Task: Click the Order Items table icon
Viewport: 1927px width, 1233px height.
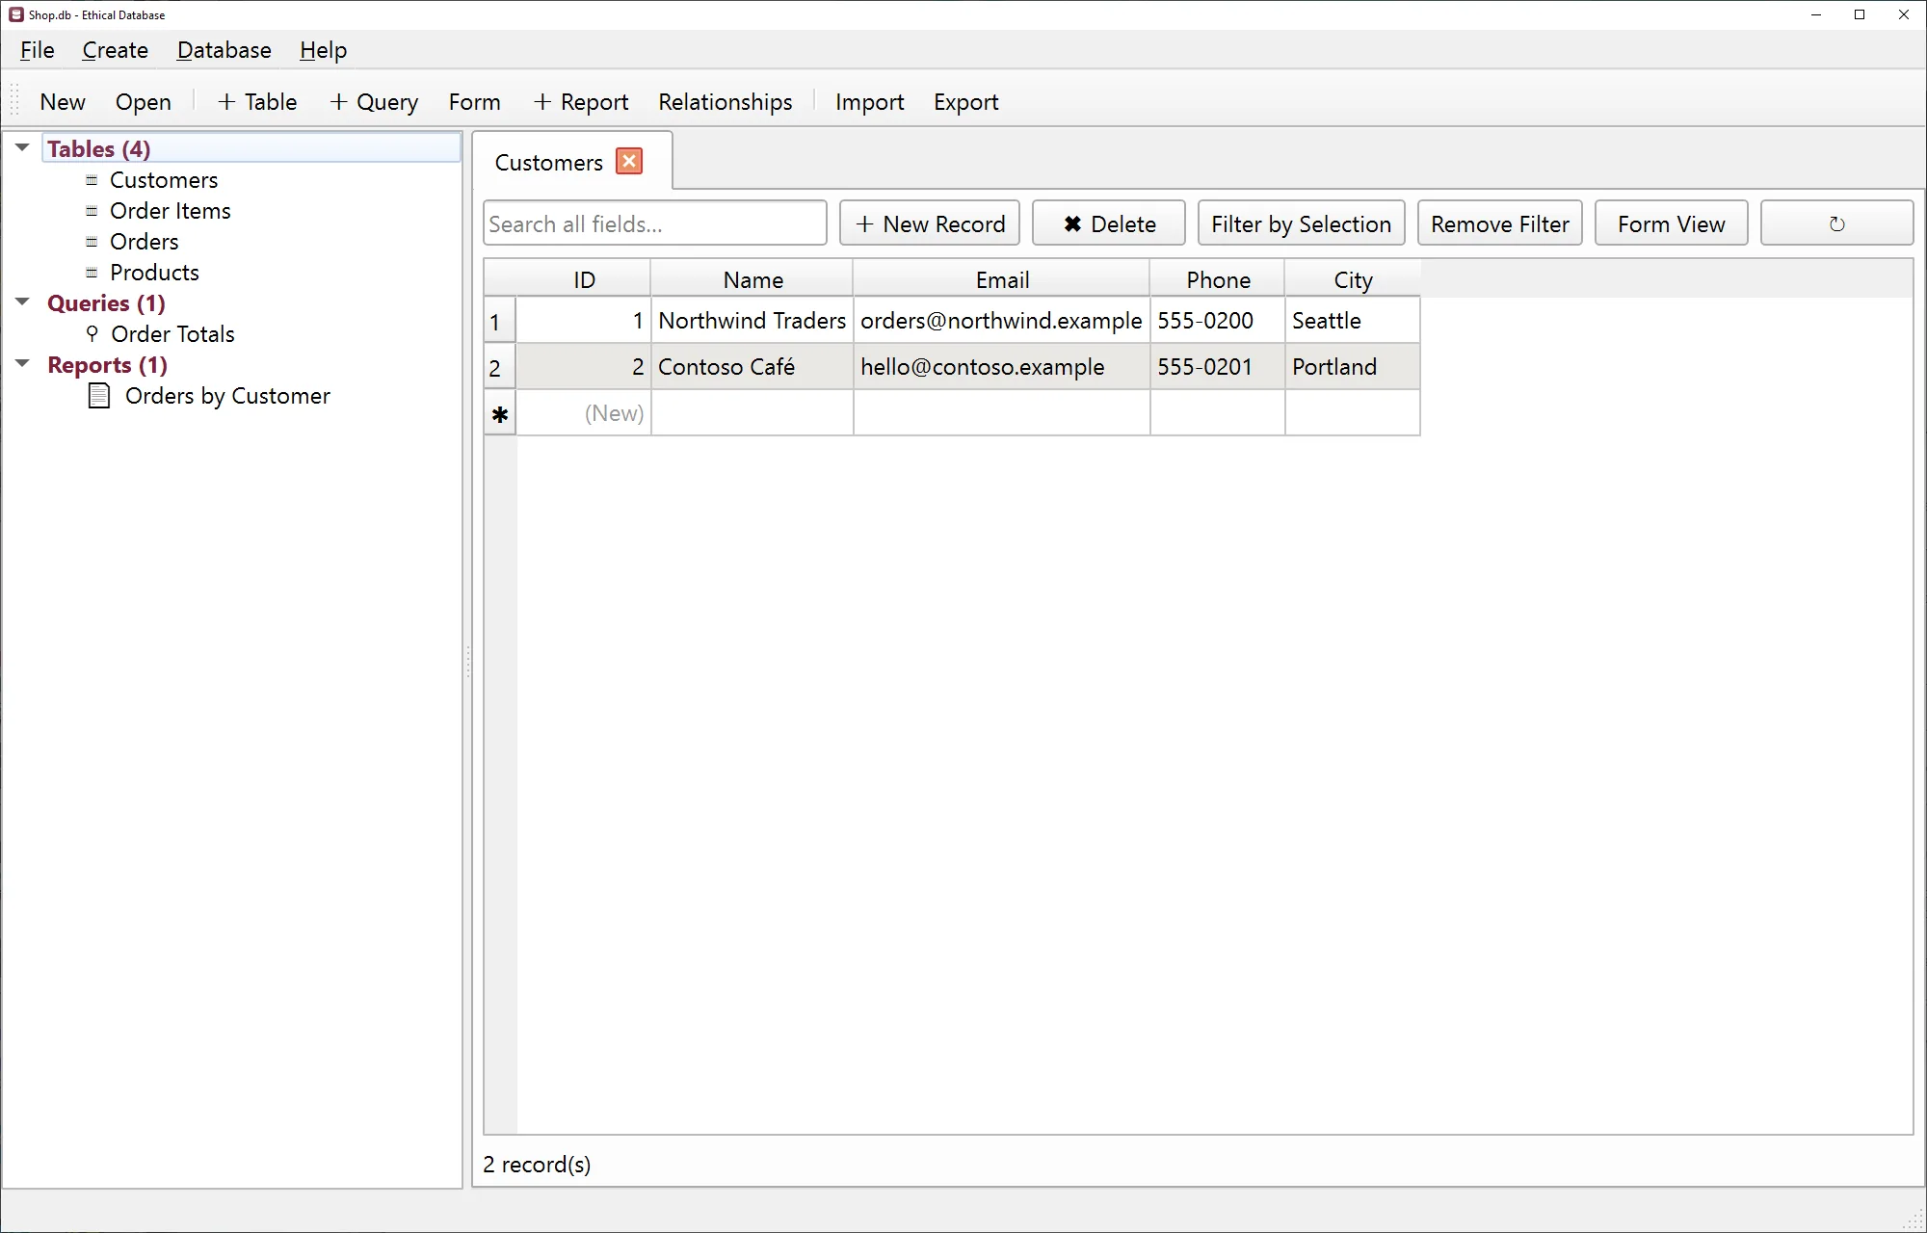Action: click(92, 211)
